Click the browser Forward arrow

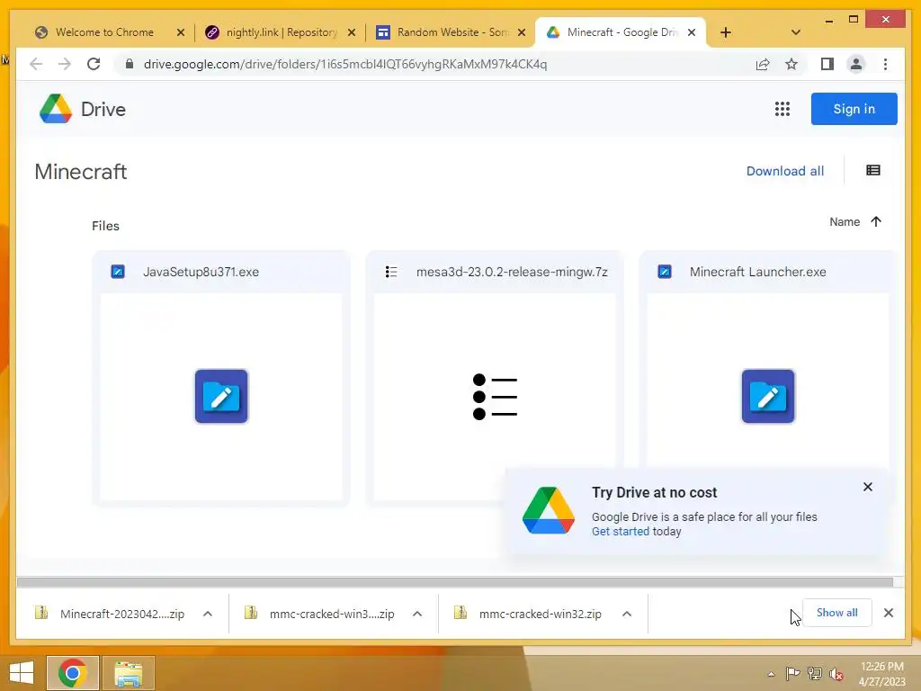(x=65, y=64)
